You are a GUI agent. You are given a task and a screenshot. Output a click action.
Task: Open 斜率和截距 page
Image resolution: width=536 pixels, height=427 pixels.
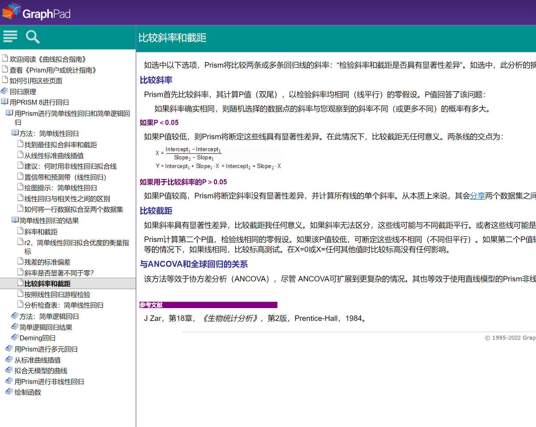[41, 232]
